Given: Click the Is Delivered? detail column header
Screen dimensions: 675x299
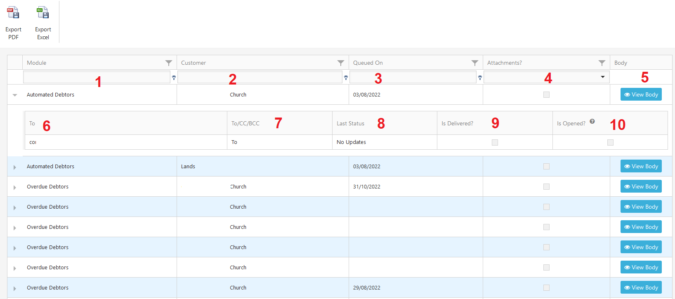Looking at the screenshot, I should (x=457, y=123).
